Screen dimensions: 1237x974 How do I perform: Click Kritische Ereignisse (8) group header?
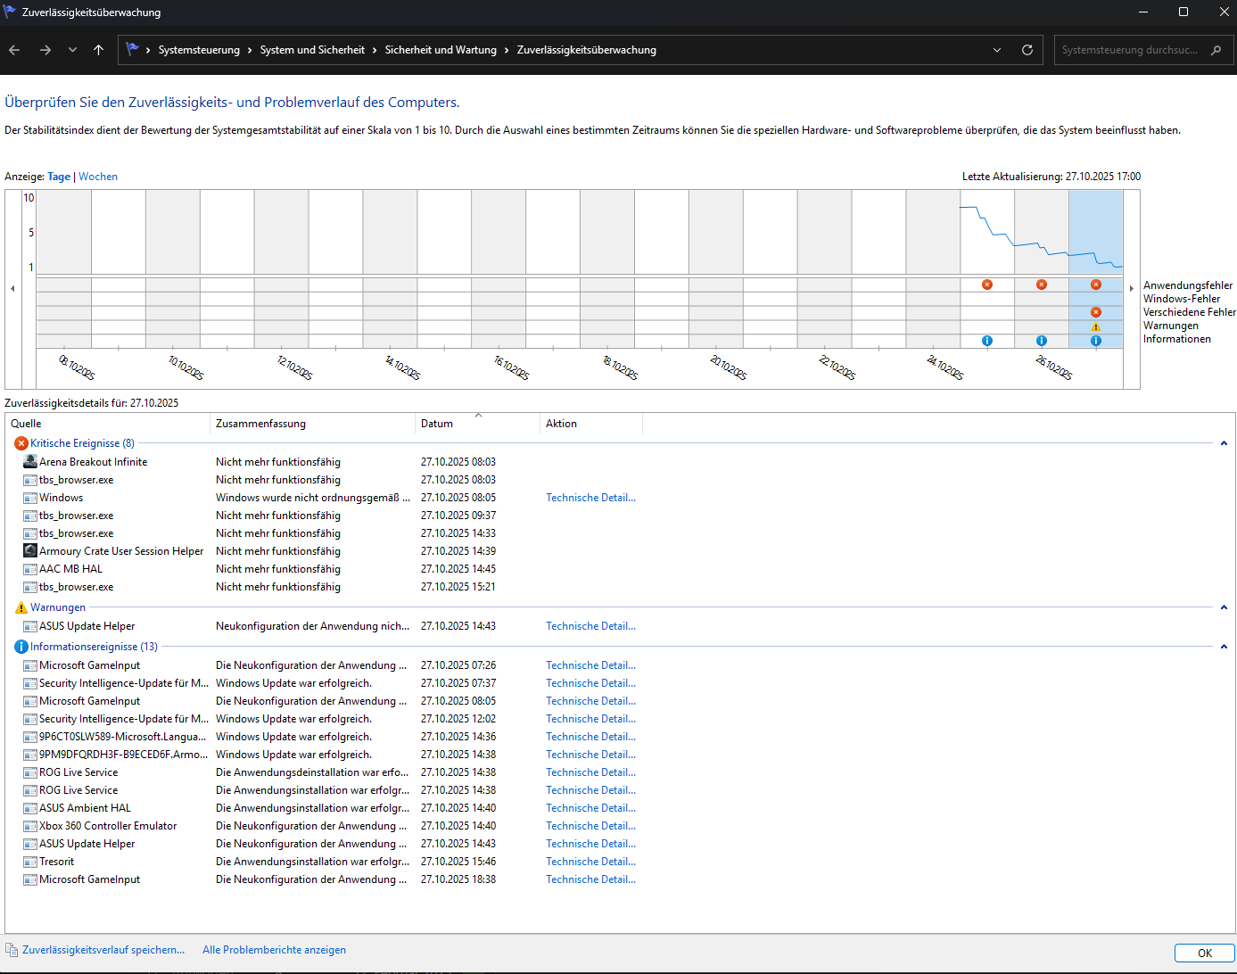coord(82,443)
